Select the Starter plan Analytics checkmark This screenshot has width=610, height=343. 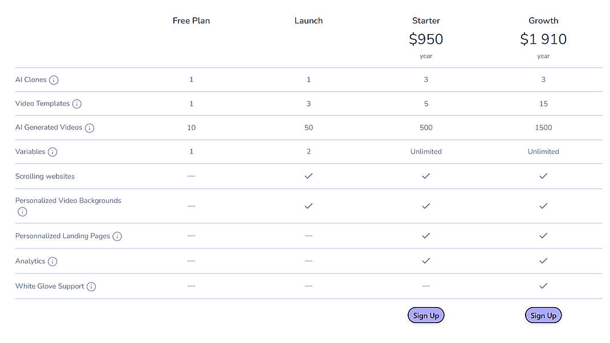coord(426,261)
